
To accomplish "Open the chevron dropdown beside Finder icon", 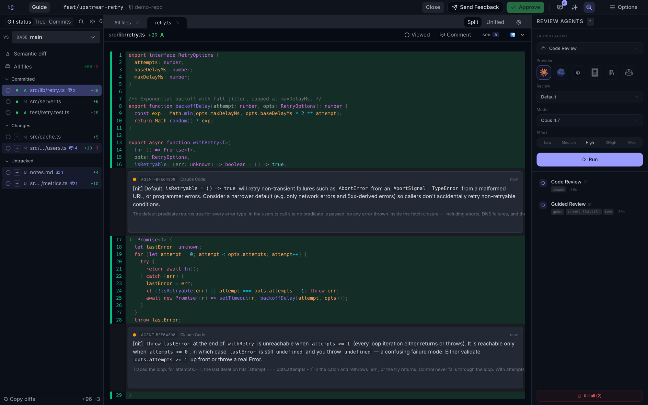I will (x=522, y=35).
